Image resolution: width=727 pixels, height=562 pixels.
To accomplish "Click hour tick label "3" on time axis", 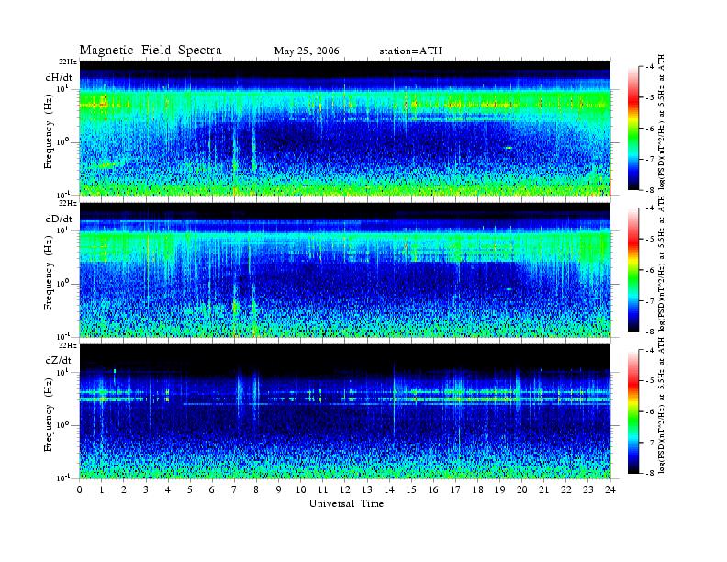I will point(146,489).
